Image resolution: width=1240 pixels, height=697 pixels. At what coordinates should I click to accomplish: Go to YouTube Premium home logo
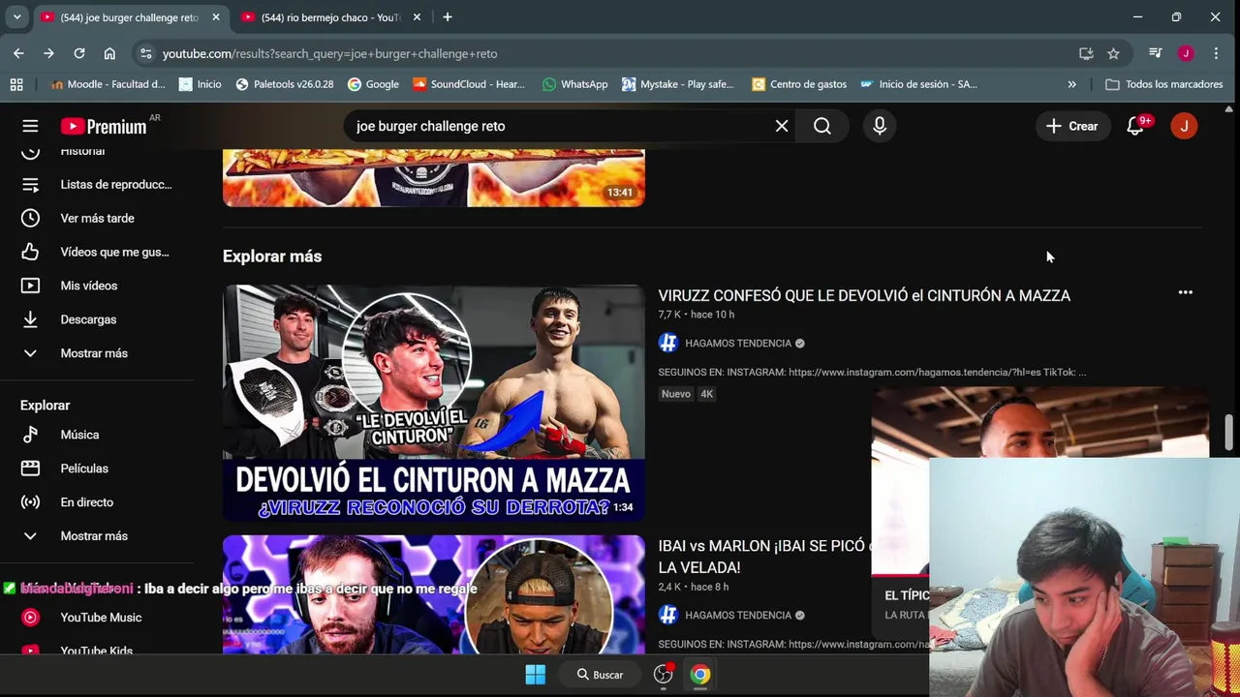104,126
